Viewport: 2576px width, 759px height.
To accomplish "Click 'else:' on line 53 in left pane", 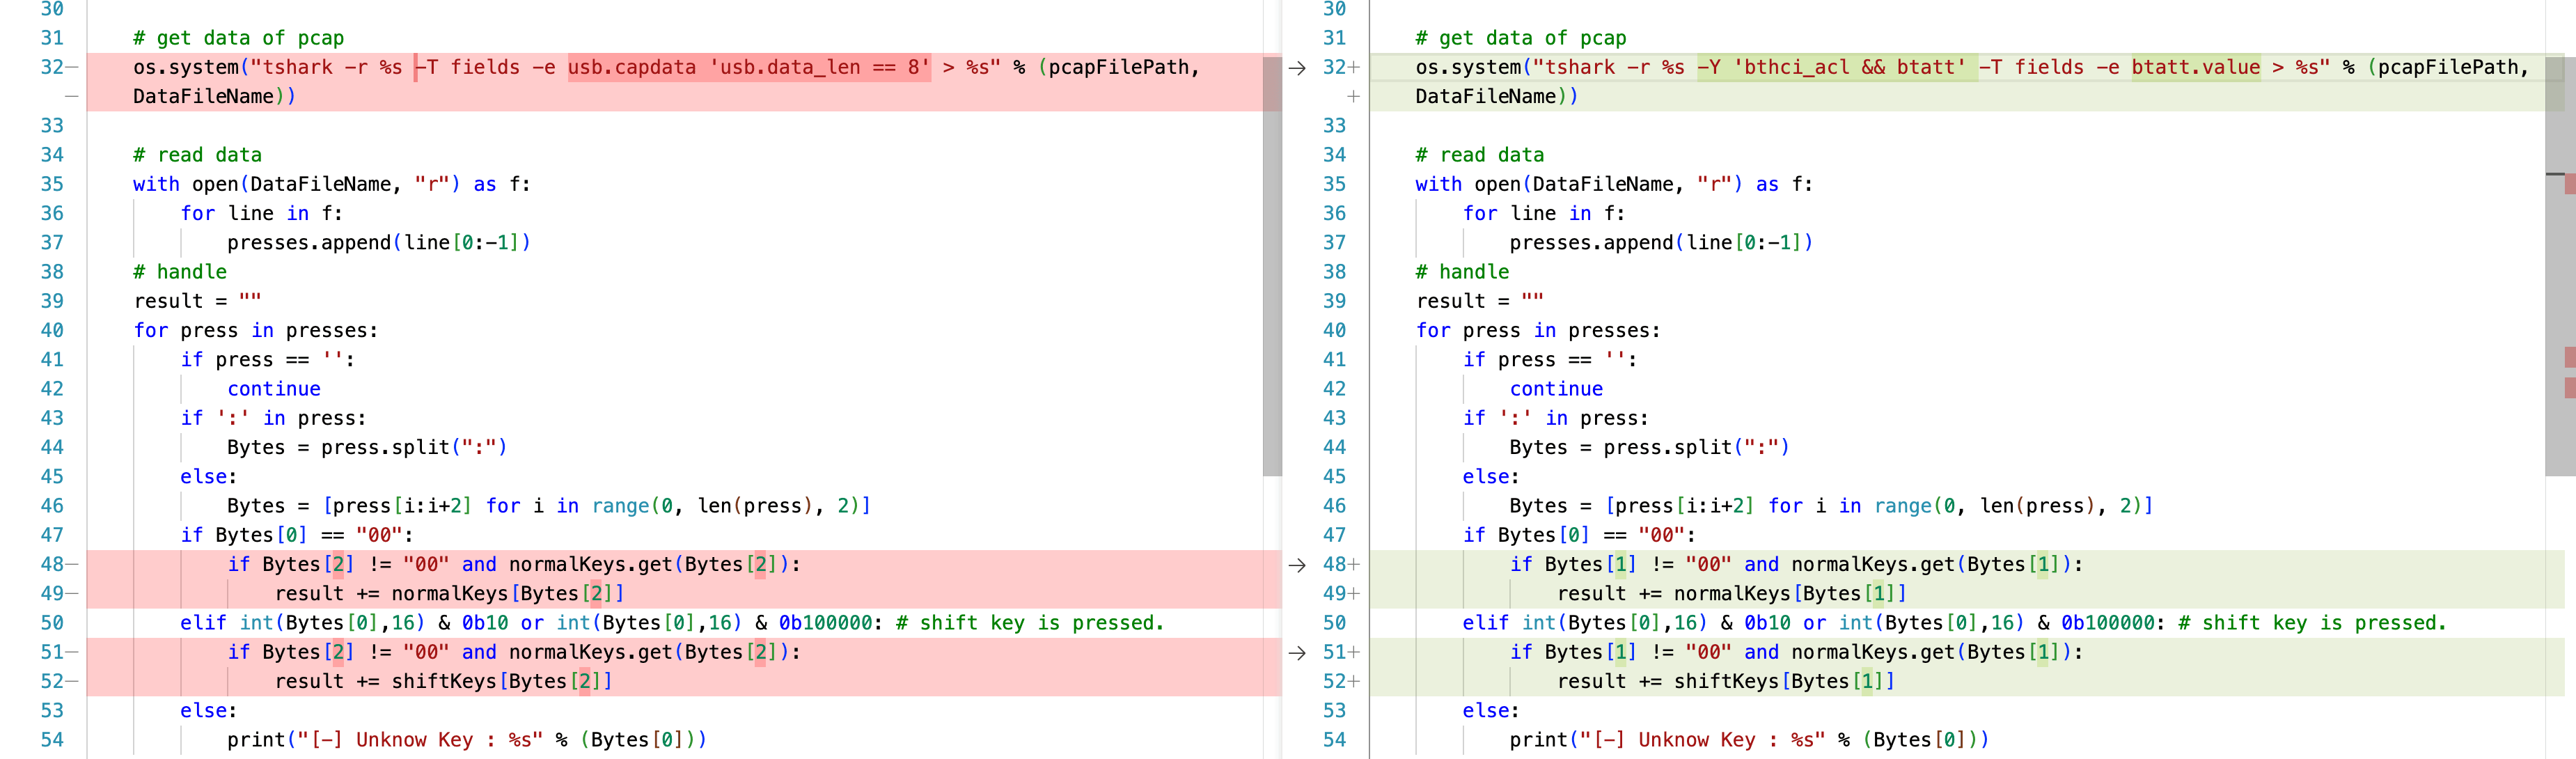I will pyautogui.click(x=209, y=711).
